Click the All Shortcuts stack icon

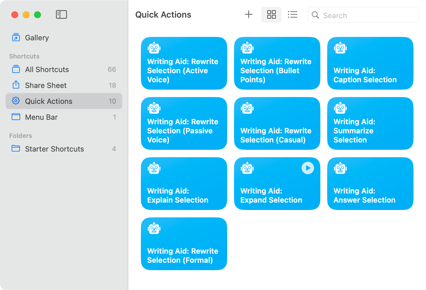(x=16, y=69)
